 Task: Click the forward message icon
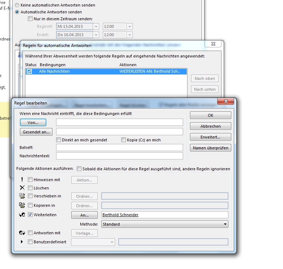point(22,215)
